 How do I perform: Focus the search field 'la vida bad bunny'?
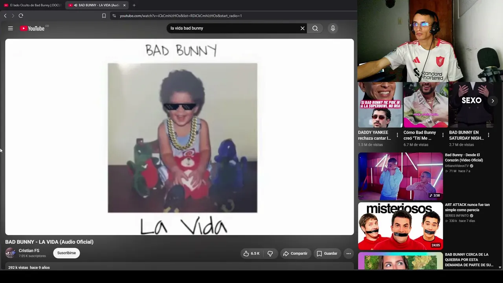(x=234, y=28)
